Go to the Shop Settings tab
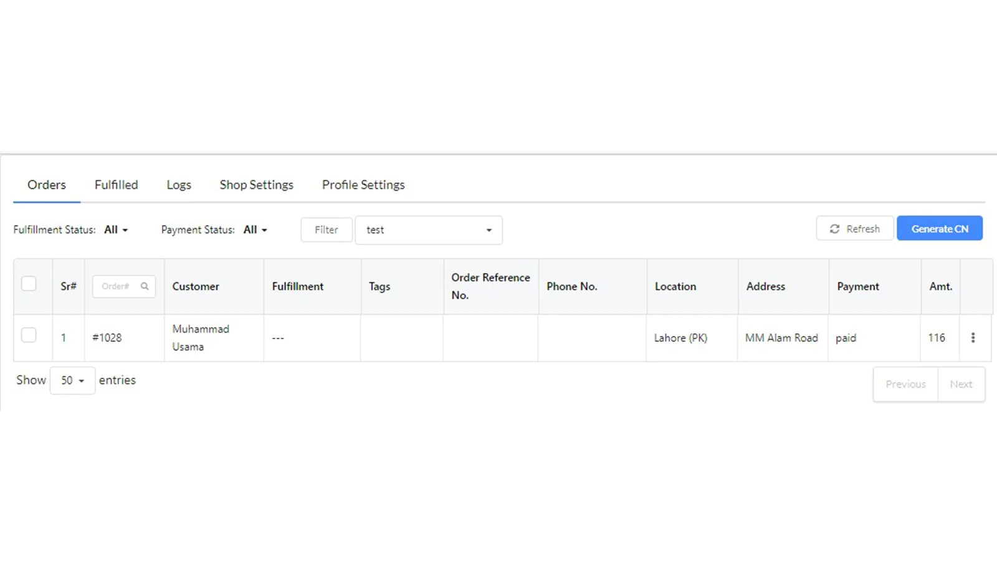 click(256, 185)
